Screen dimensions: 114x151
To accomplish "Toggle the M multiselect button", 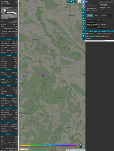I will coord(84,25).
